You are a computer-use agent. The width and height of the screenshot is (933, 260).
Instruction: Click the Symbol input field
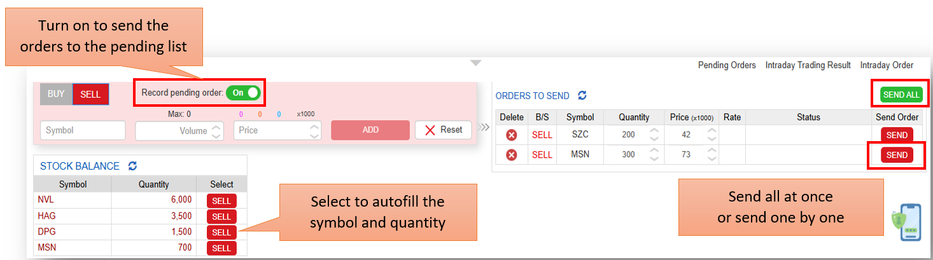pos(83,130)
